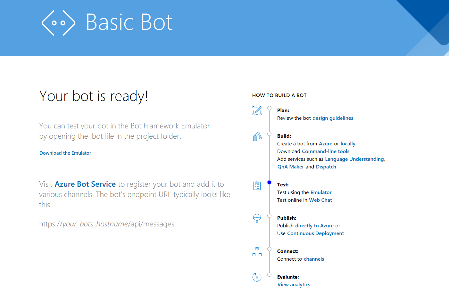This screenshot has height=294, width=449.
Task: Open the Command-line tools link
Action: 326,151
